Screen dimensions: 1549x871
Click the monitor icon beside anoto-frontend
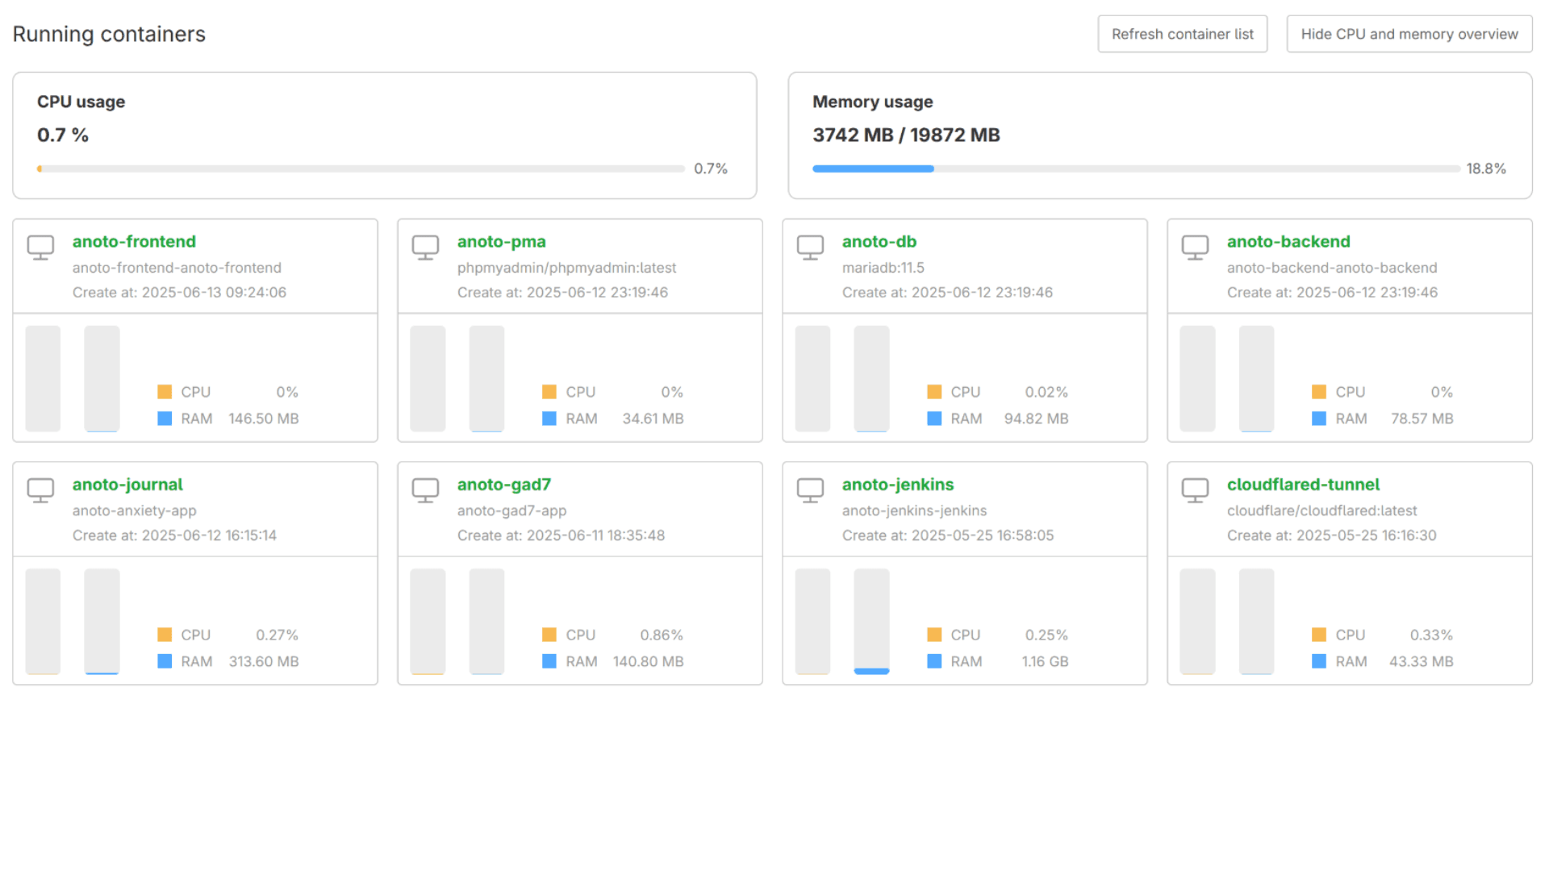coord(40,247)
